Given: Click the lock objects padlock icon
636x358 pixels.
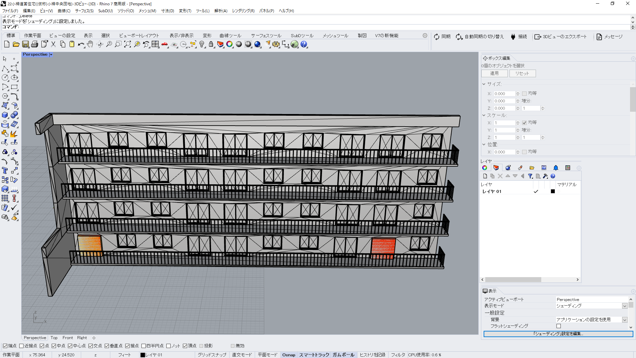Looking at the screenshot, I should pos(211,44).
